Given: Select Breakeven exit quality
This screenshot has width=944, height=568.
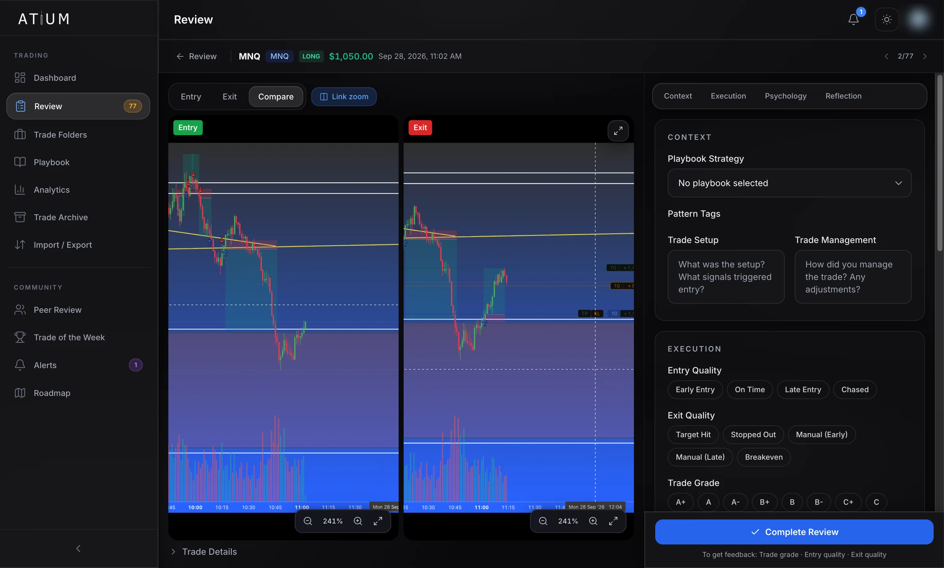Looking at the screenshot, I should pos(764,457).
